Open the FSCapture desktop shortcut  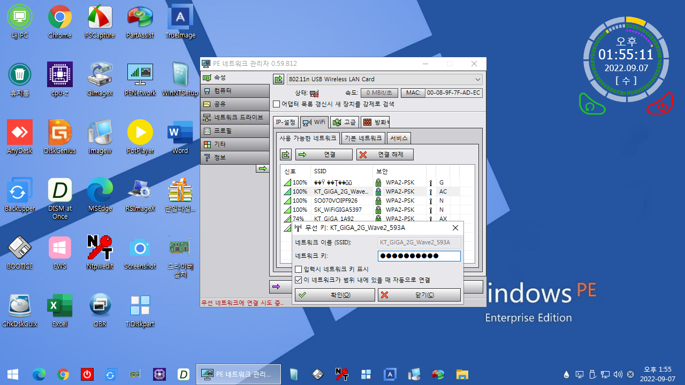pyautogui.click(x=100, y=22)
